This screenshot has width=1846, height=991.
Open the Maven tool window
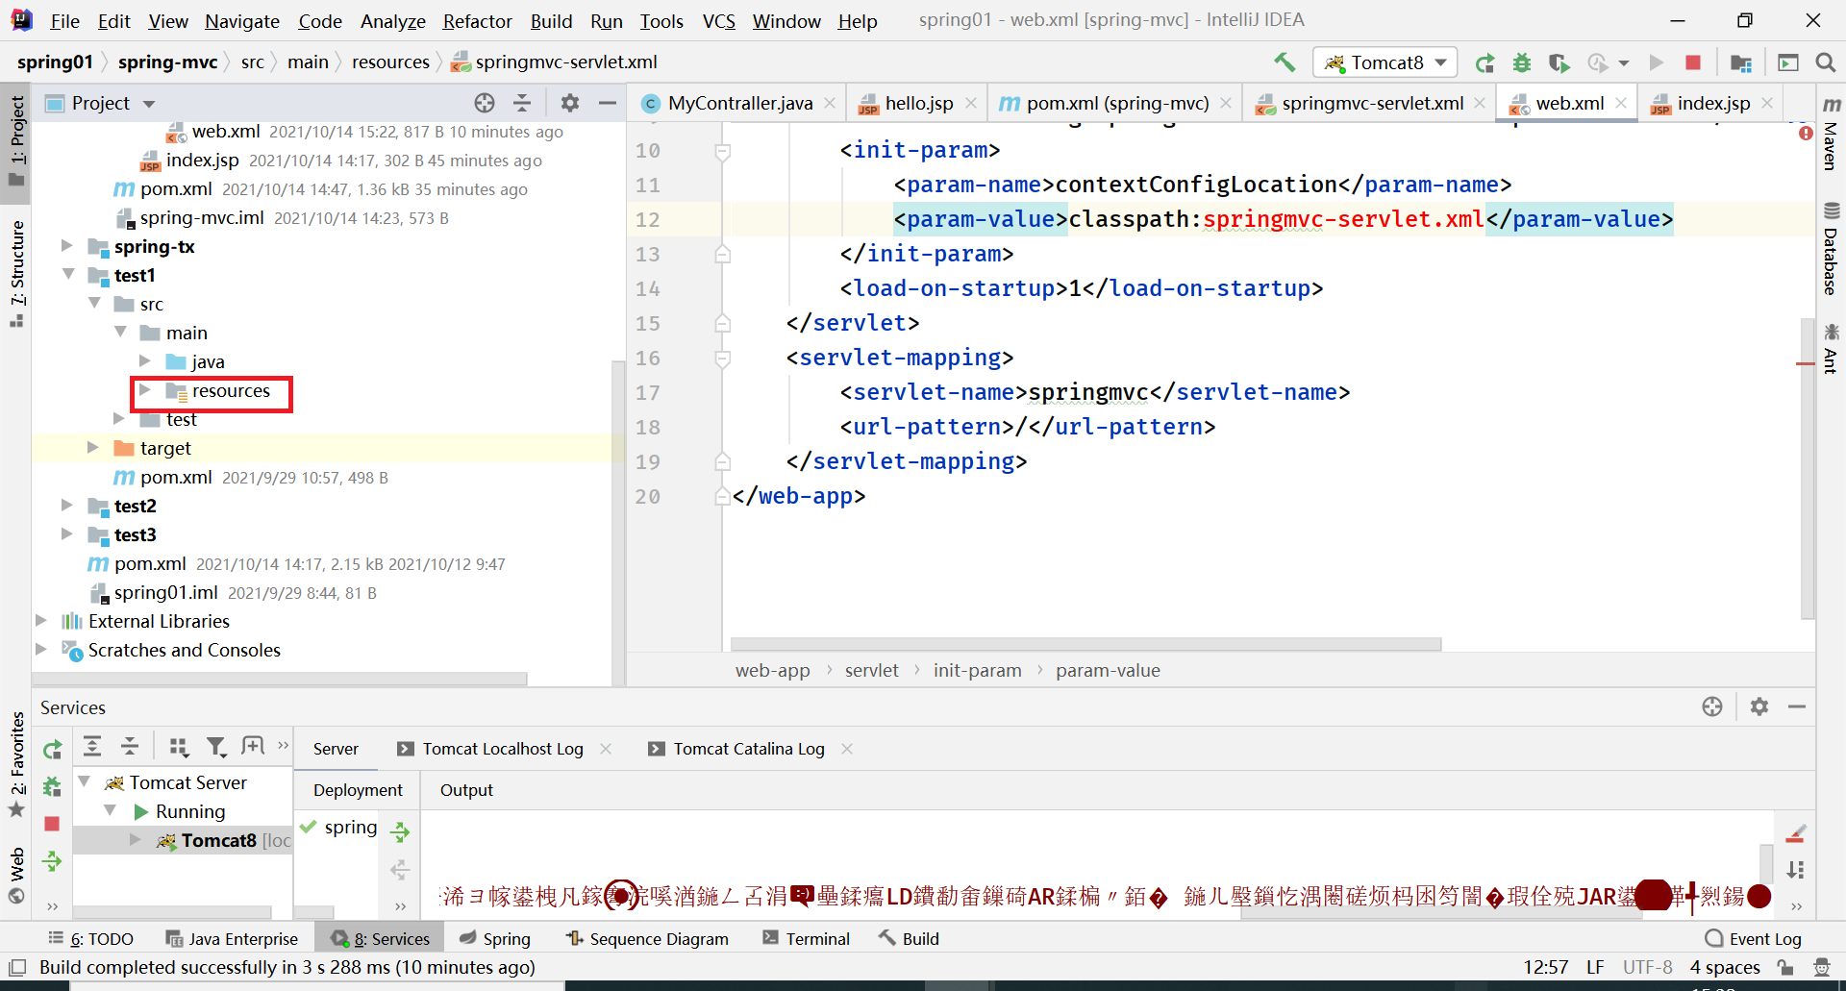1831,132
